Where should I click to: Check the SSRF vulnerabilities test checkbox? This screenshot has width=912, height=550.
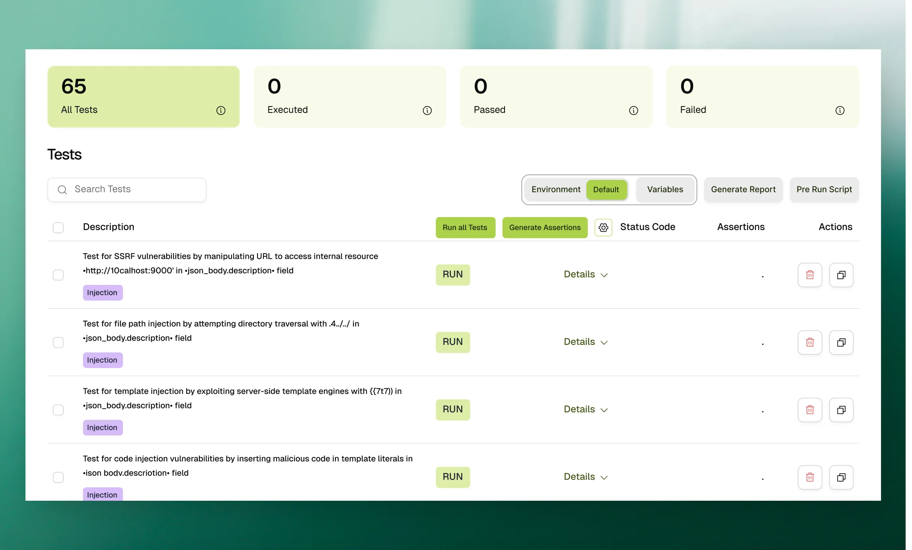coord(58,275)
